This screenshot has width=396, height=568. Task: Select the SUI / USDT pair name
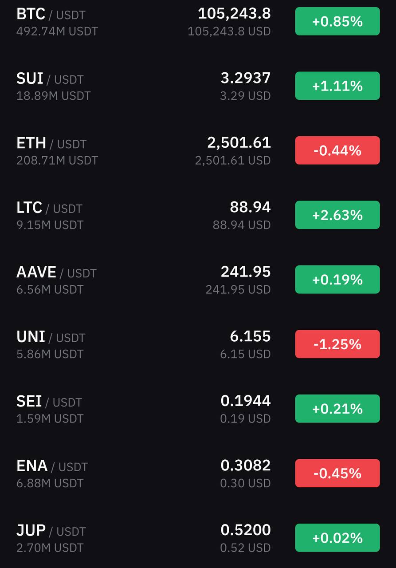[50, 79]
